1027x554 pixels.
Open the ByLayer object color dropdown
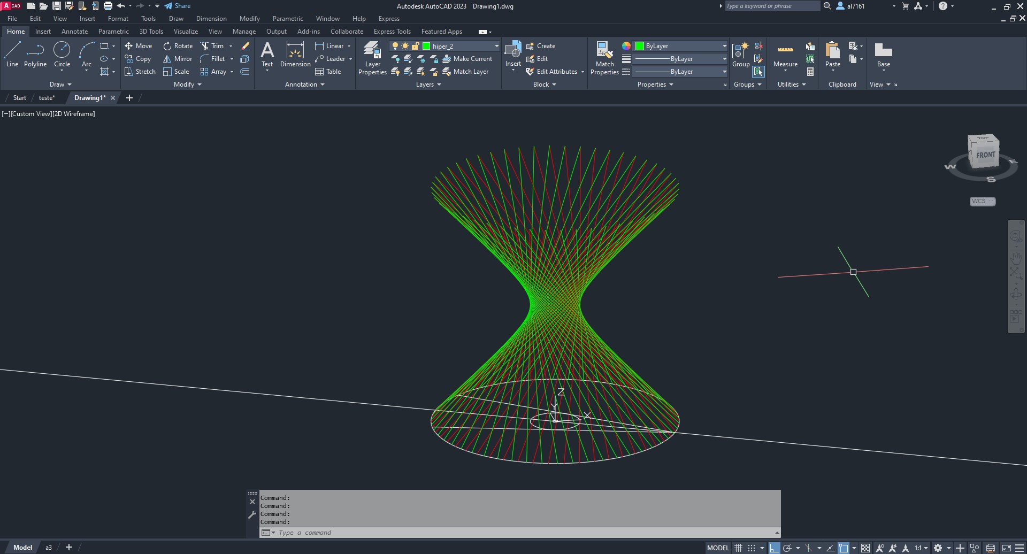click(724, 46)
